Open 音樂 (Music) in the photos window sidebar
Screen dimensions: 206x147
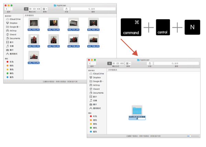pyautogui.click(x=10, y=46)
